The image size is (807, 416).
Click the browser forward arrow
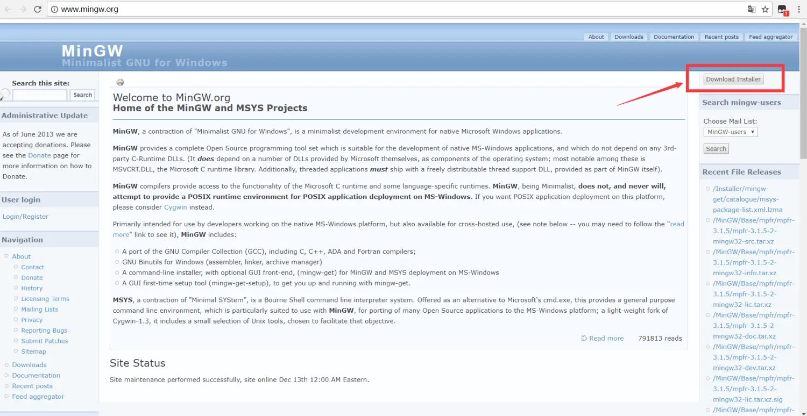pyautogui.click(x=23, y=9)
